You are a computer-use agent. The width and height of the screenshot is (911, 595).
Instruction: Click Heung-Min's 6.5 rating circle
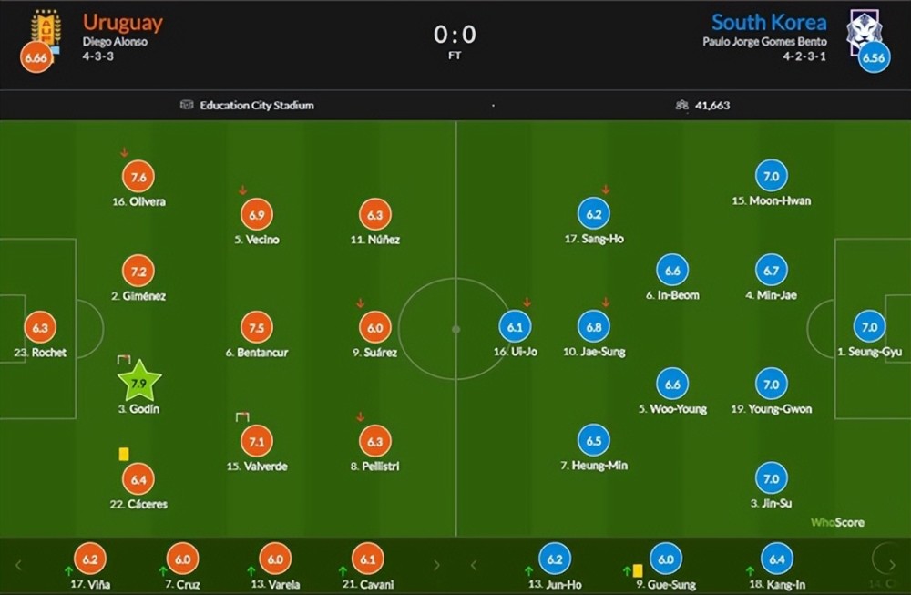click(594, 440)
